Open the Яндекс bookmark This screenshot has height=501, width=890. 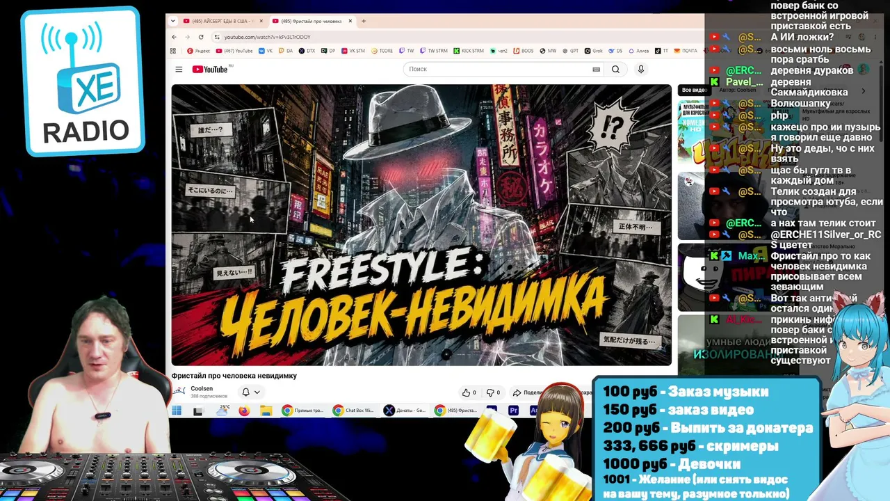pyautogui.click(x=199, y=51)
